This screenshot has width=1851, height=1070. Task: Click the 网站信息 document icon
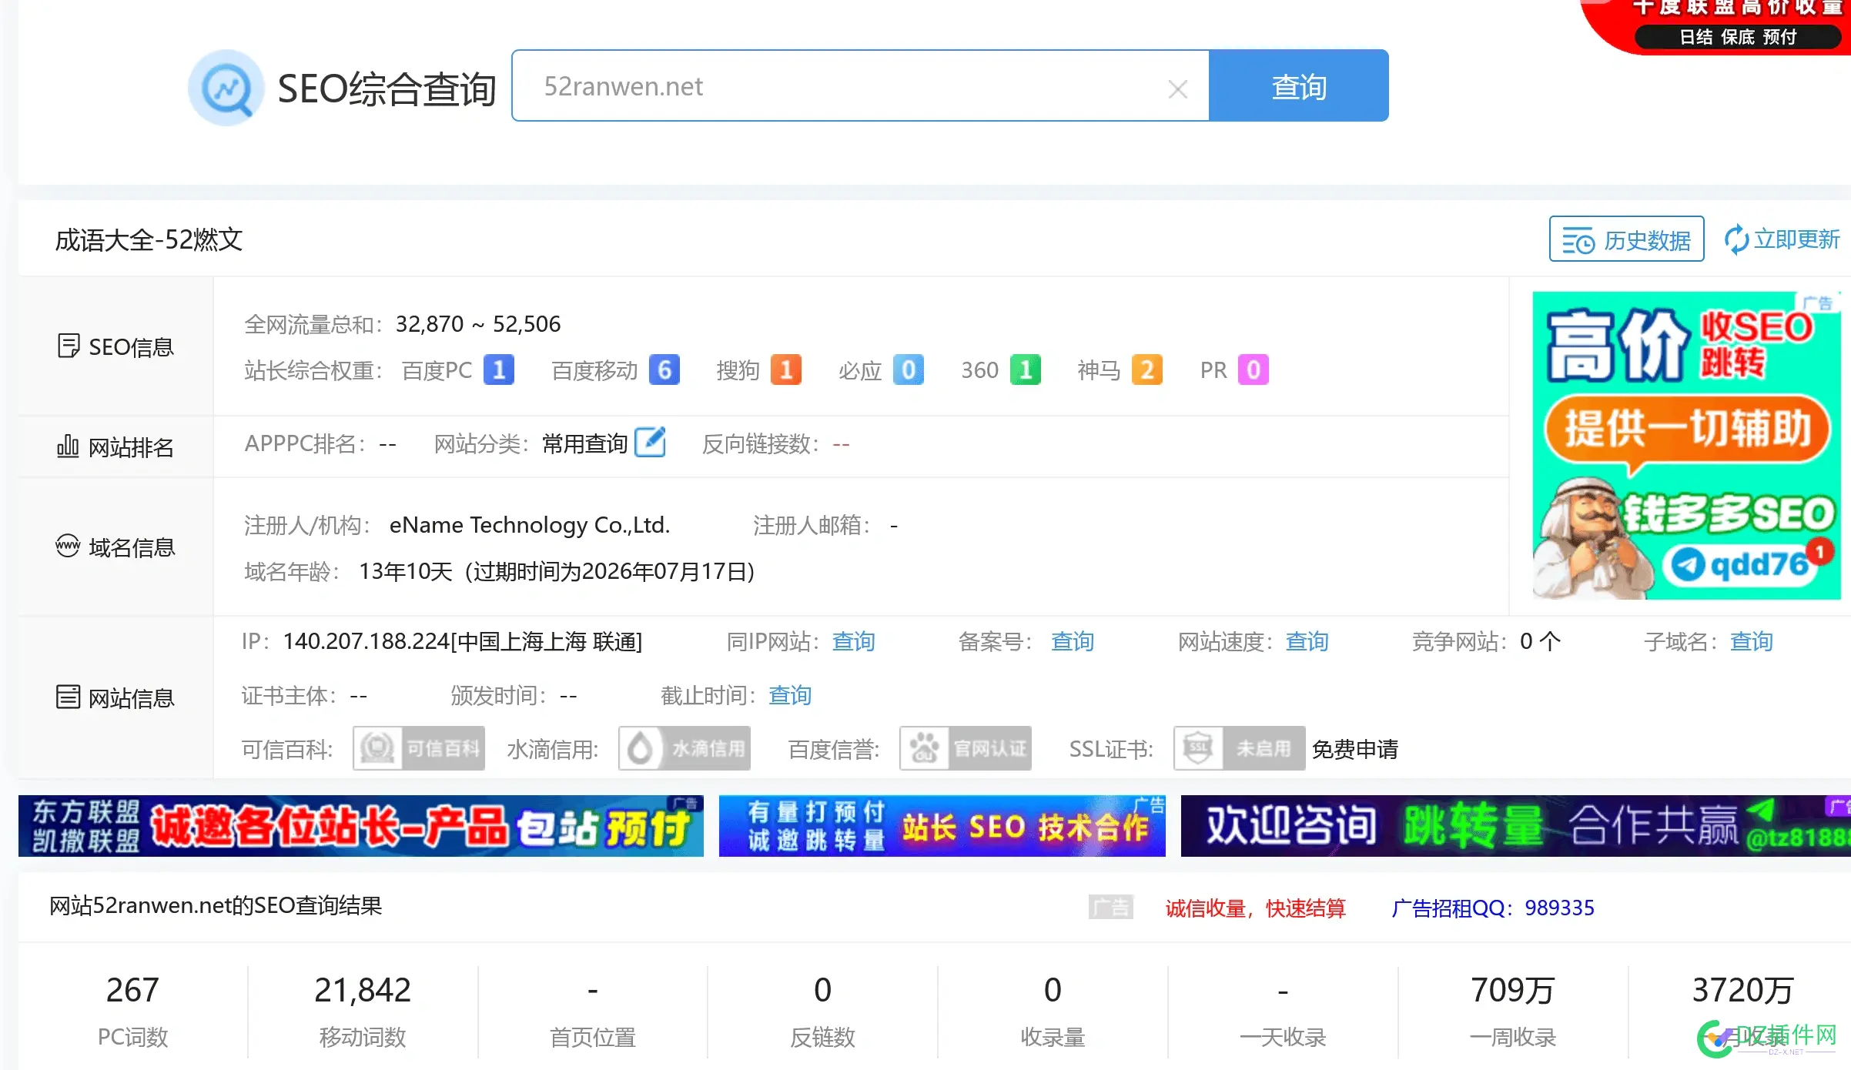click(x=69, y=696)
